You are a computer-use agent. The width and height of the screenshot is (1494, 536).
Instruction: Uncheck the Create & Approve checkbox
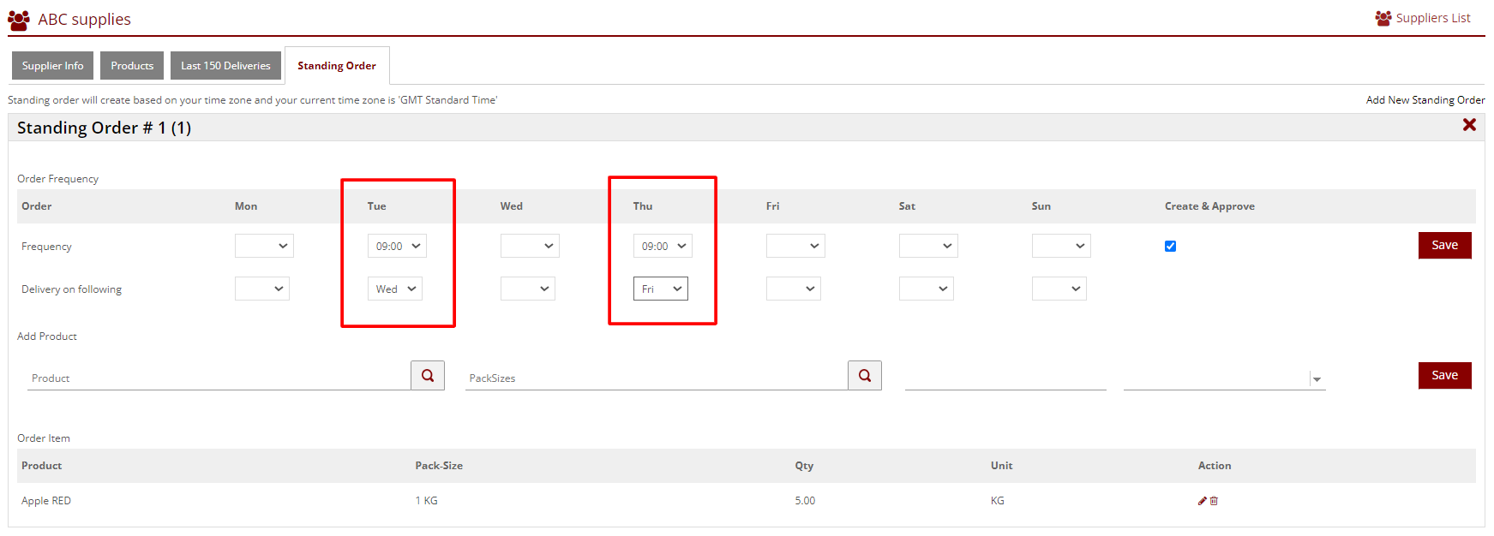1170,247
